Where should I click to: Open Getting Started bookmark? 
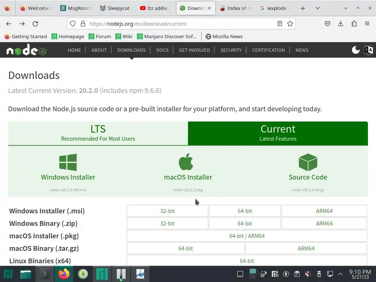pyautogui.click(x=26, y=36)
